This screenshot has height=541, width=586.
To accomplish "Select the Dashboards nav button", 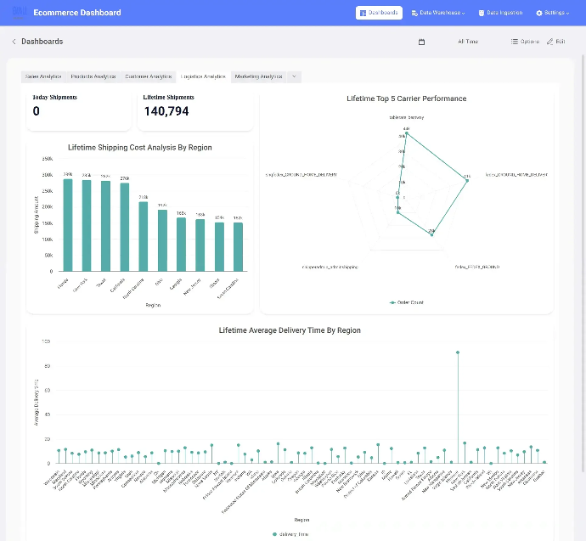I will click(x=379, y=13).
